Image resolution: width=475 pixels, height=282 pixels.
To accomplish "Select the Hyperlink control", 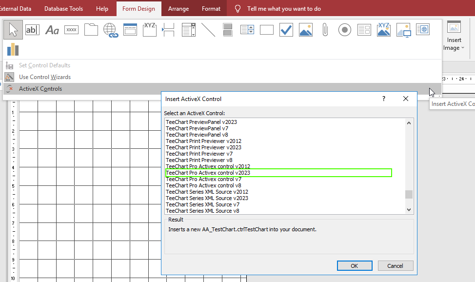I will (111, 30).
